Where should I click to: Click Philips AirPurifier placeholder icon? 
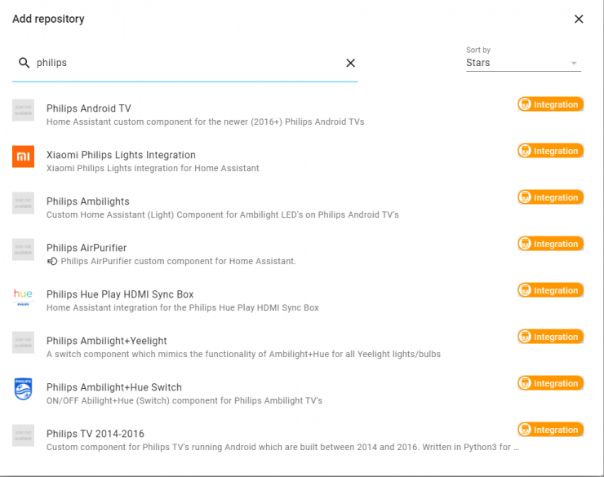pos(24,249)
